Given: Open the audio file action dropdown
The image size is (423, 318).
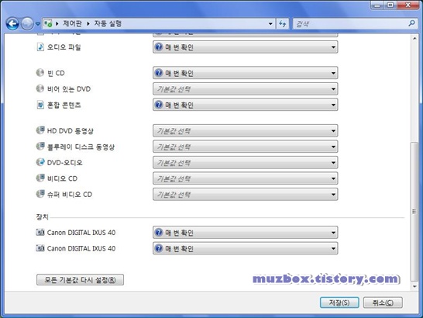Looking at the screenshot, I should coord(246,47).
